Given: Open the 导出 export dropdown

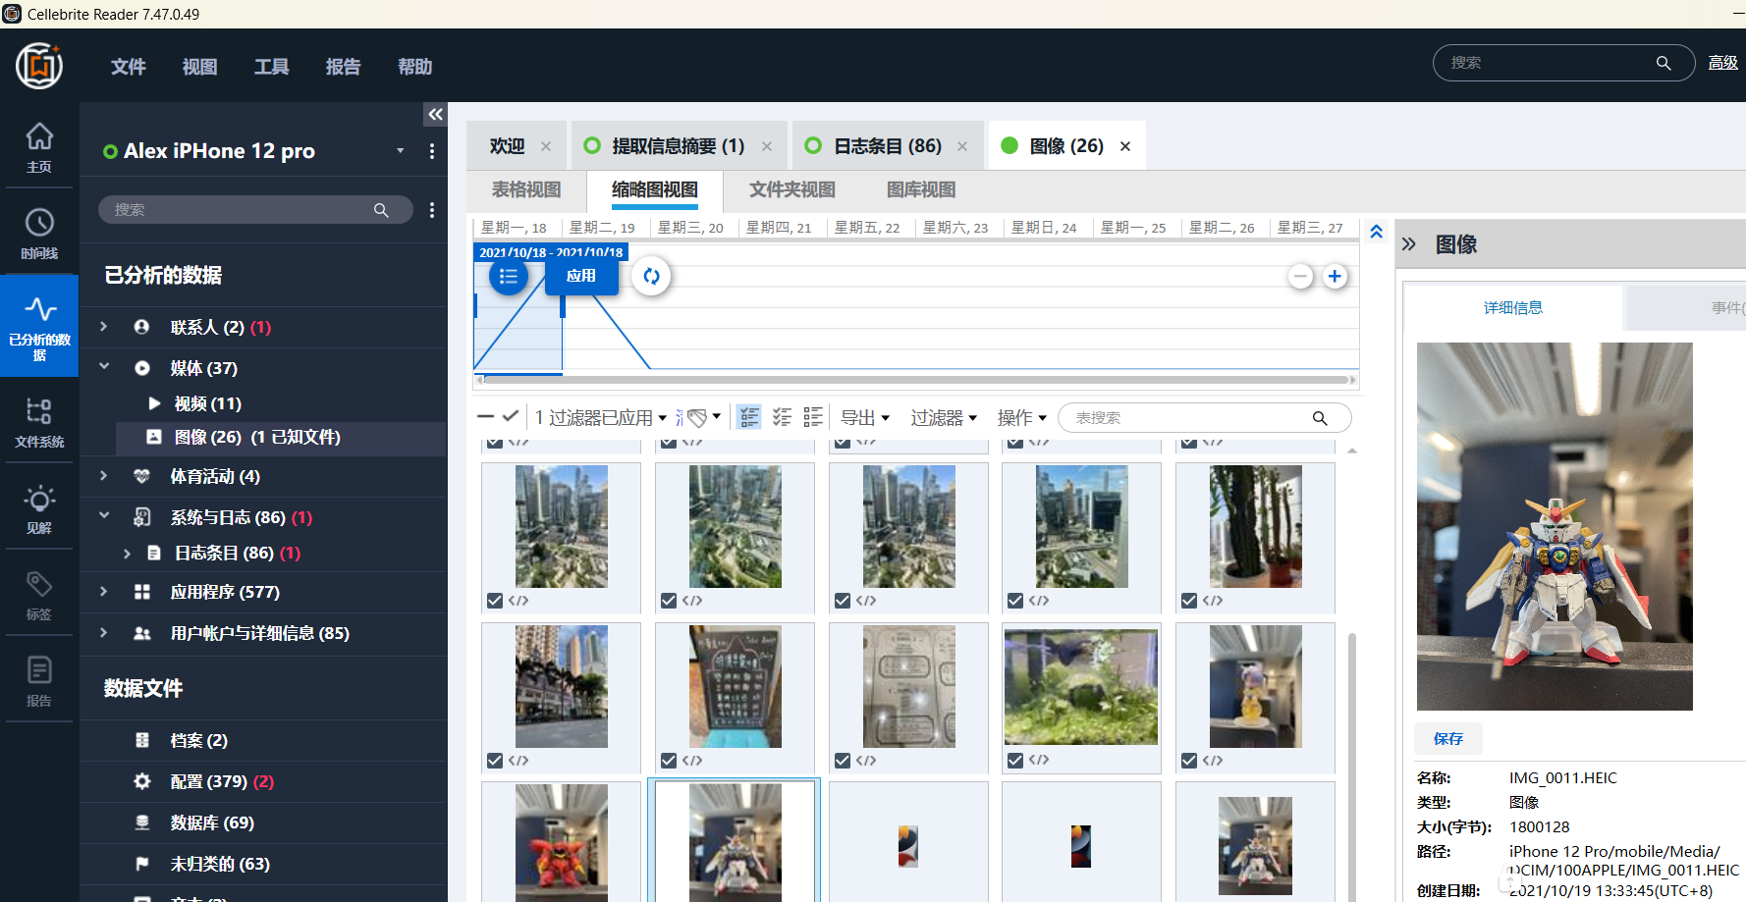Looking at the screenshot, I should (865, 418).
